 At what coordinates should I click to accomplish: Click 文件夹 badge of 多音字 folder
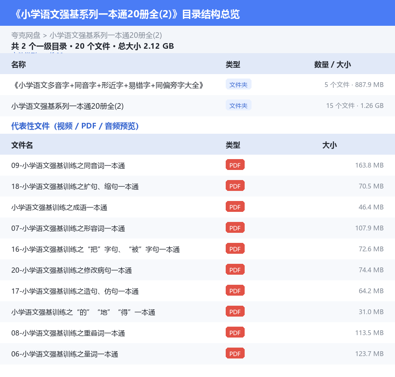(x=238, y=84)
